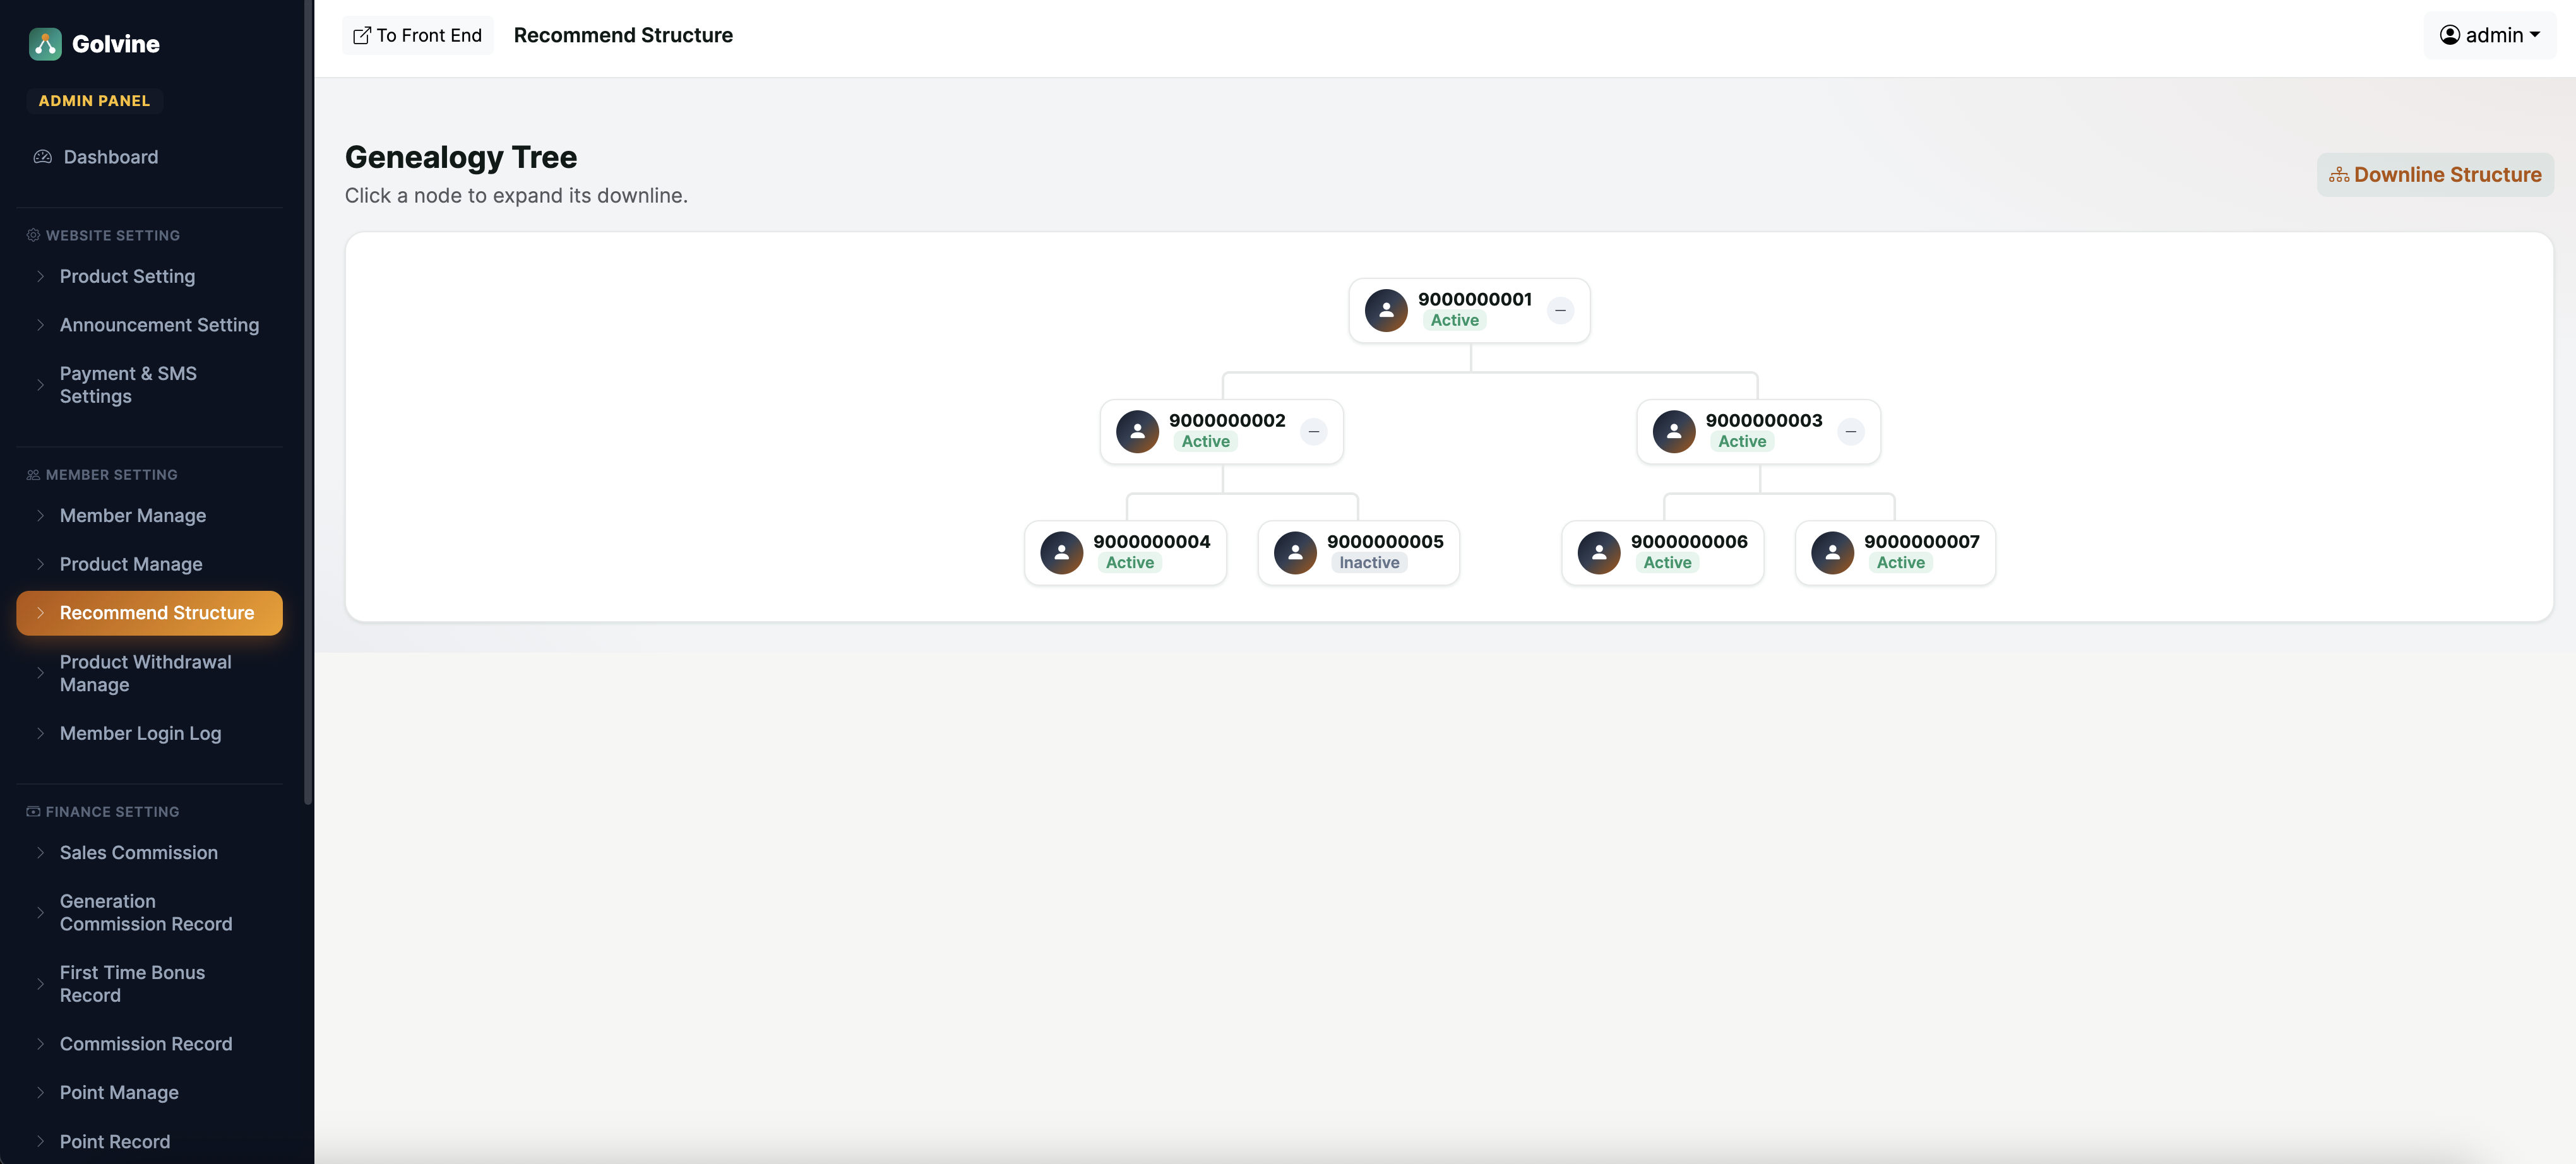Open the admin account dropdown
The width and height of the screenshot is (2576, 1164).
click(x=2489, y=35)
